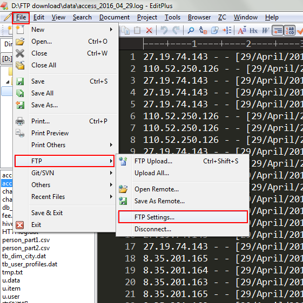
Task: Toggle Auto Indent toolbar icon
Action: click(x=278, y=30)
